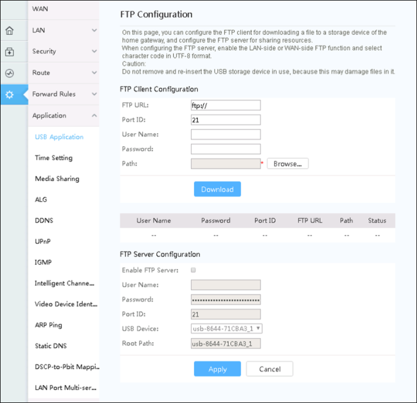Open the DDNS settings page

point(44,220)
